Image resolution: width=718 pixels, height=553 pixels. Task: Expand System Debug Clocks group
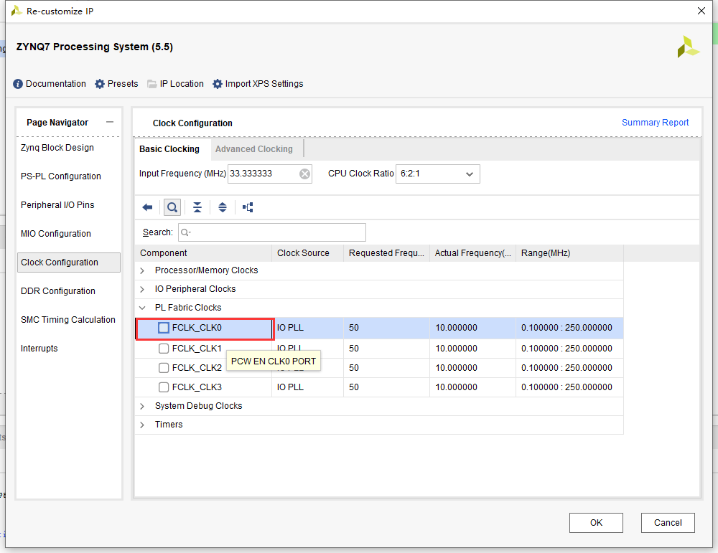(142, 406)
